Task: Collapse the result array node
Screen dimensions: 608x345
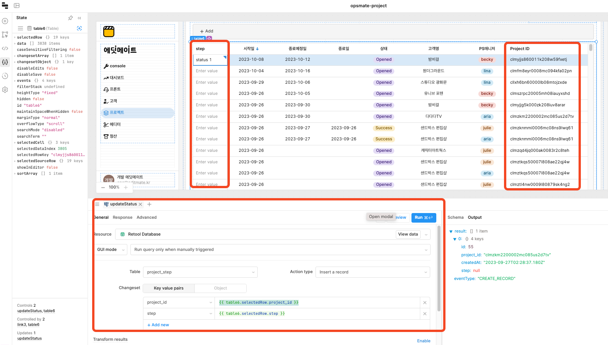Action: pos(451,231)
